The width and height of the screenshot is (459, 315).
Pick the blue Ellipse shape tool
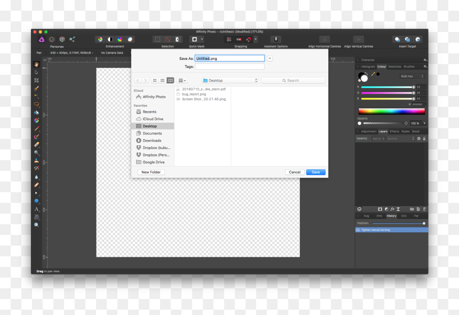(x=36, y=201)
